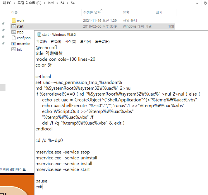Place cursor on 'cd /d %~dp0' line
Screen dimensions: 208x195
[49, 140]
